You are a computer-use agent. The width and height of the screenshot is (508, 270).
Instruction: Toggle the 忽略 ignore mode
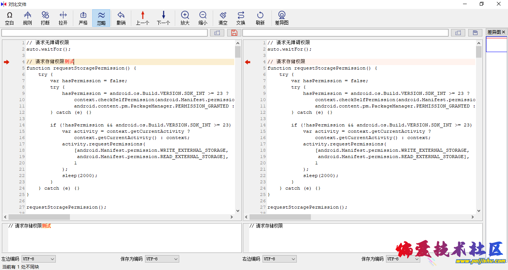pyautogui.click(x=101, y=18)
